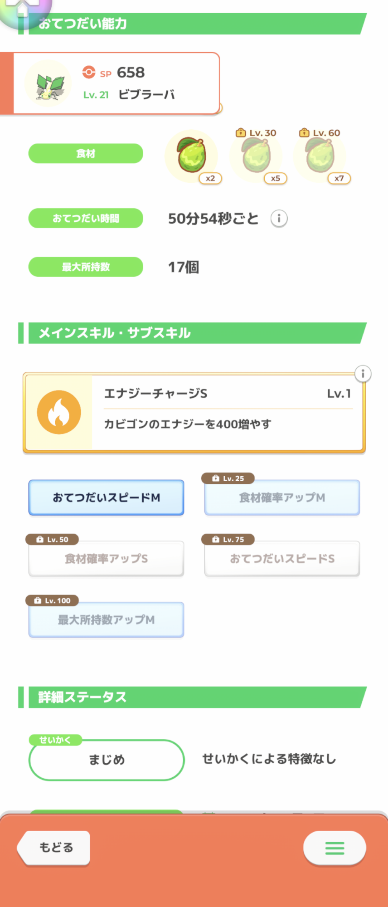Tap the まじめ nature pill

point(107,760)
